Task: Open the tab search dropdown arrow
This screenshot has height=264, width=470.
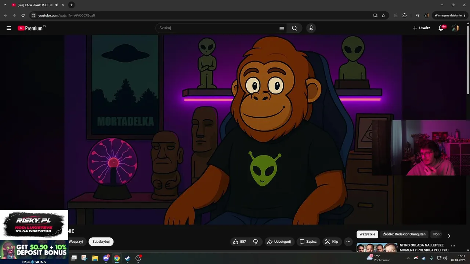Action: [x=5, y=5]
